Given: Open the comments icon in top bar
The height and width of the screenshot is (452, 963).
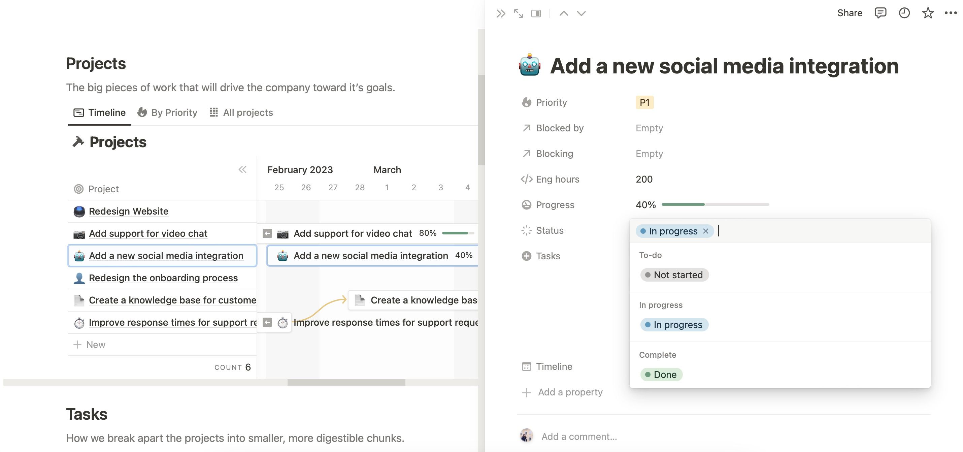Looking at the screenshot, I should pos(880,13).
